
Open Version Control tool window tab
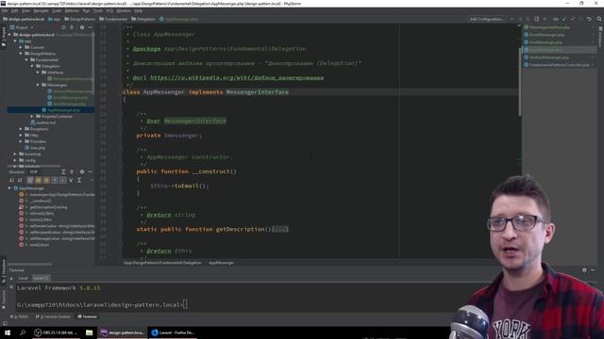pyautogui.click(x=53, y=316)
